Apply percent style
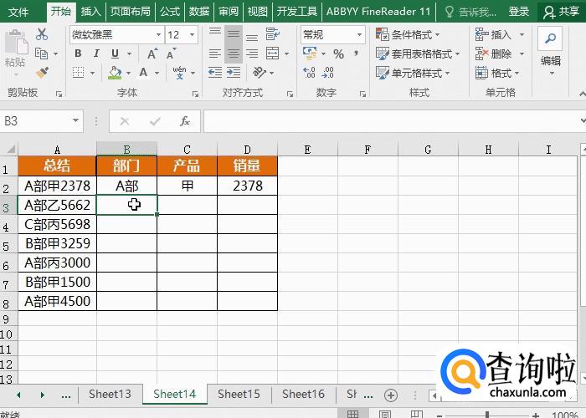Image resolution: width=586 pixels, height=418 pixels. pyautogui.click(x=338, y=54)
